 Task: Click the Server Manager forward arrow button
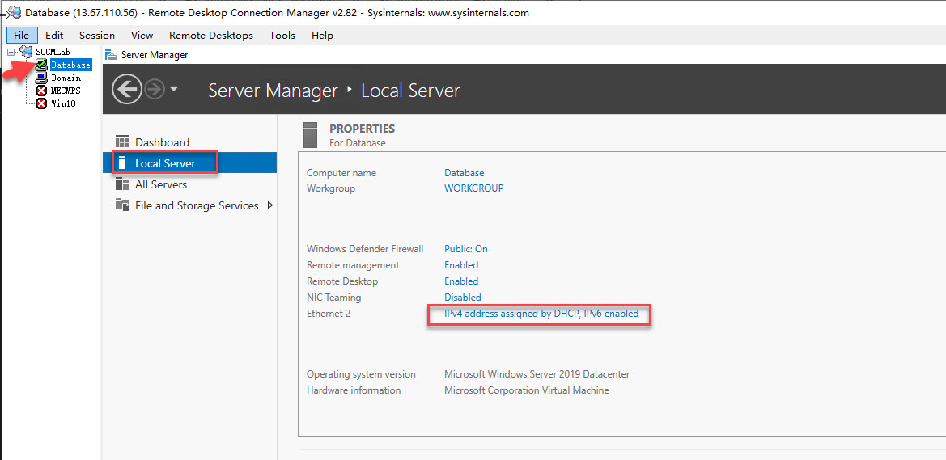click(x=154, y=89)
